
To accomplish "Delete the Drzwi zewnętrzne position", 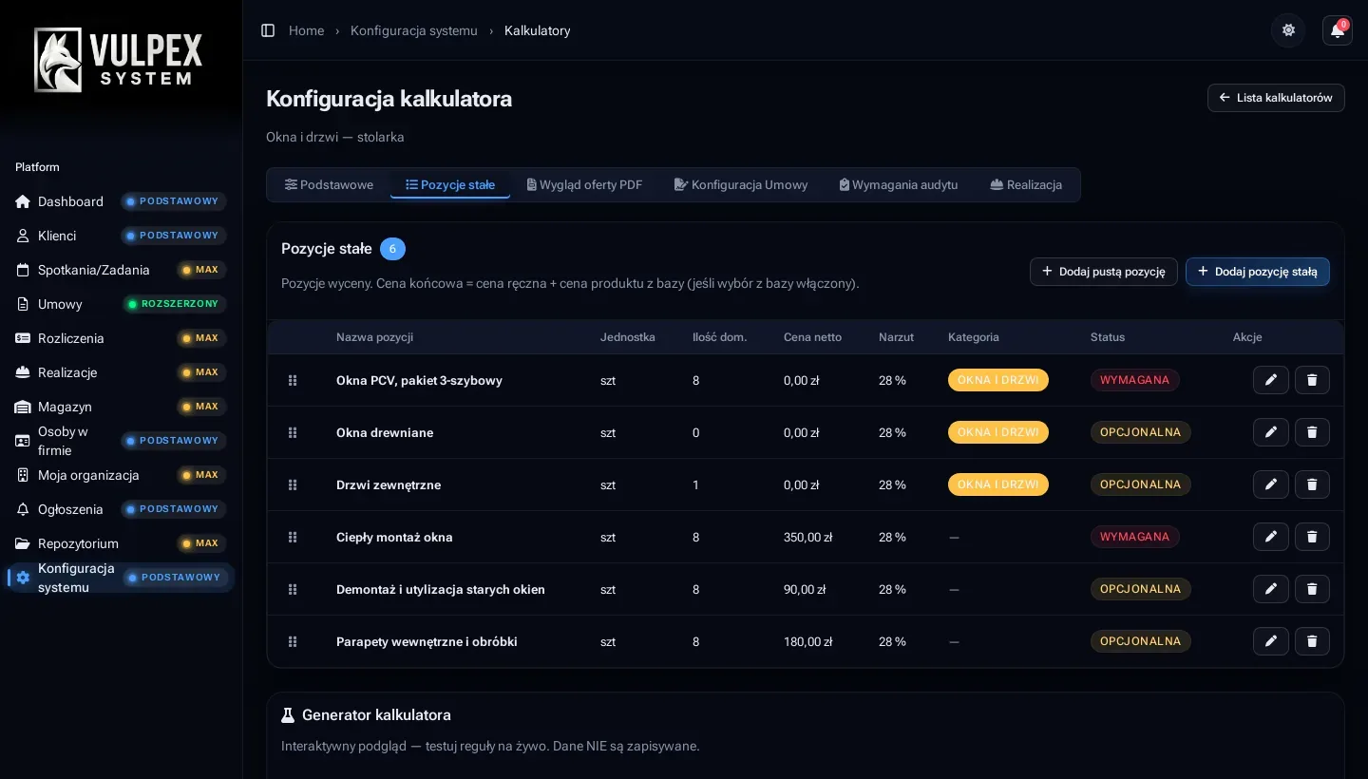I will (1312, 484).
